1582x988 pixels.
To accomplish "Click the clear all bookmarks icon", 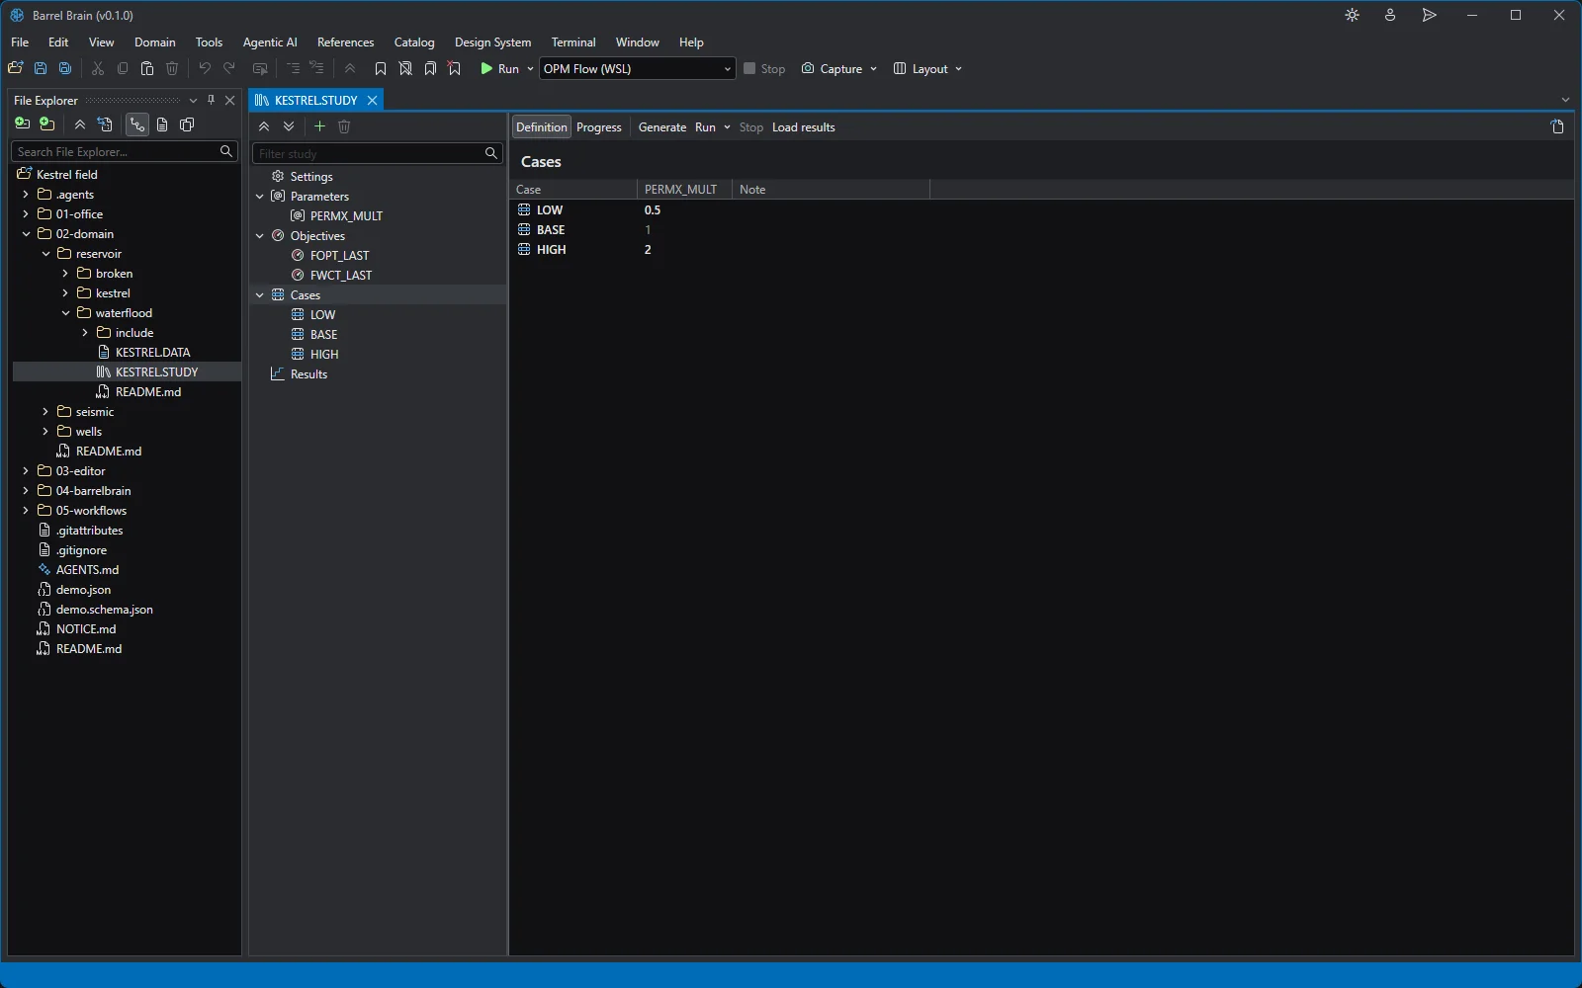I will pyautogui.click(x=455, y=69).
